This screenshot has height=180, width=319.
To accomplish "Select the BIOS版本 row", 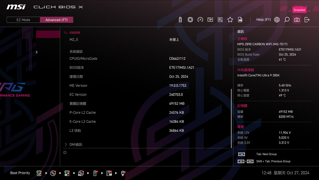I will [146, 67].
